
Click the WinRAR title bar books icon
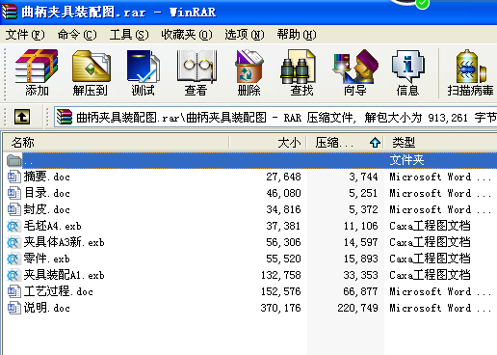click(10, 12)
